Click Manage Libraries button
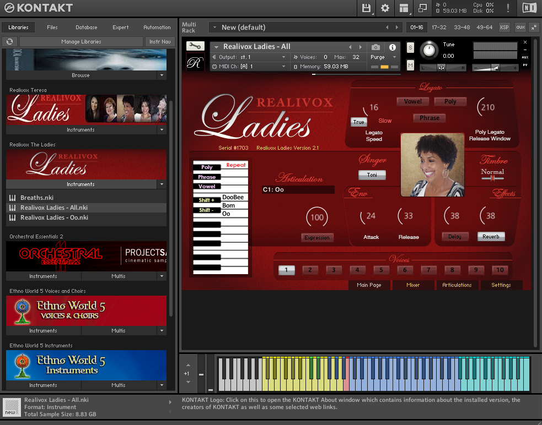Viewport: 542px width, 425px height. (81, 41)
